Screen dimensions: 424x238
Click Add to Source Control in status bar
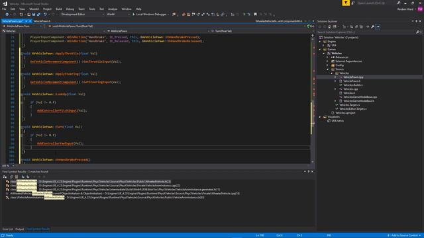(x=404, y=235)
